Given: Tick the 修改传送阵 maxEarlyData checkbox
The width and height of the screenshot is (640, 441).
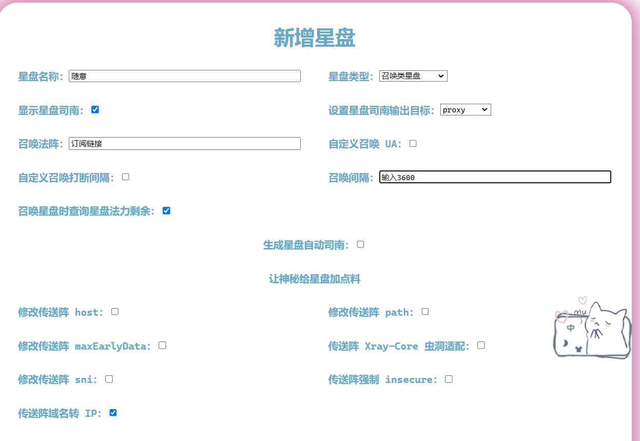Looking at the screenshot, I should pos(162,345).
